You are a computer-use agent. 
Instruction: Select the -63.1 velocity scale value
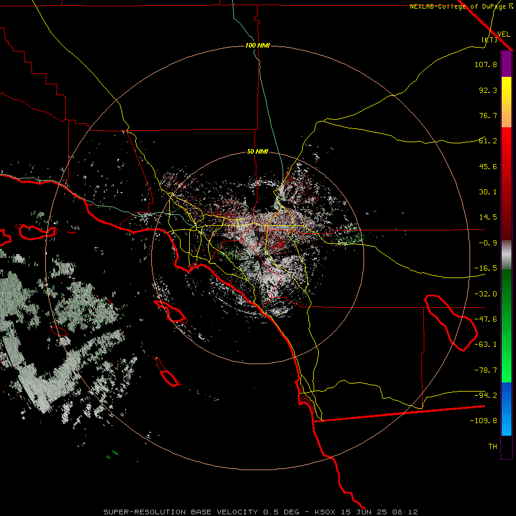coord(486,345)
